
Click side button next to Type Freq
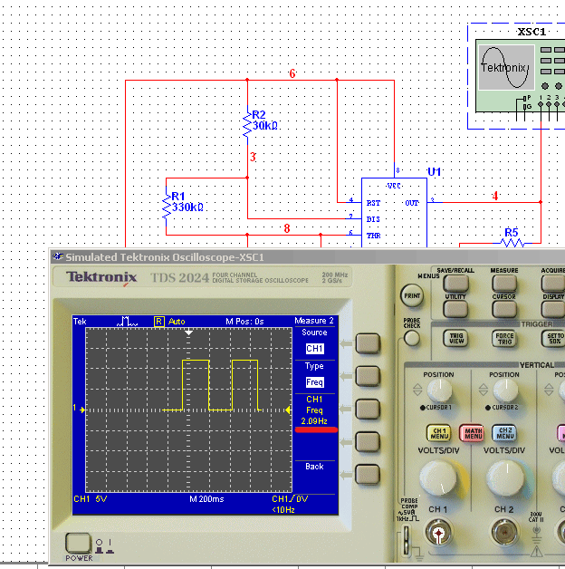click(368, 376)
